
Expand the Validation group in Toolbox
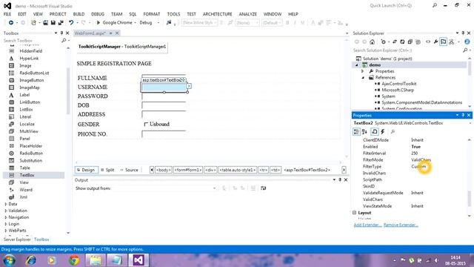coord(6,211)
